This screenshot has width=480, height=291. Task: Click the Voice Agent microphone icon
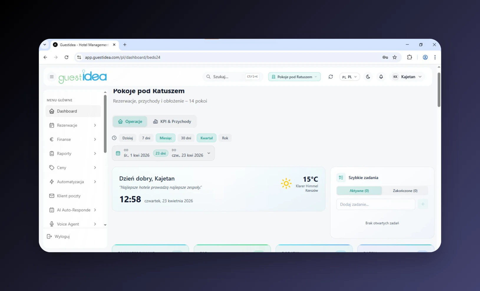click(52, 224)
